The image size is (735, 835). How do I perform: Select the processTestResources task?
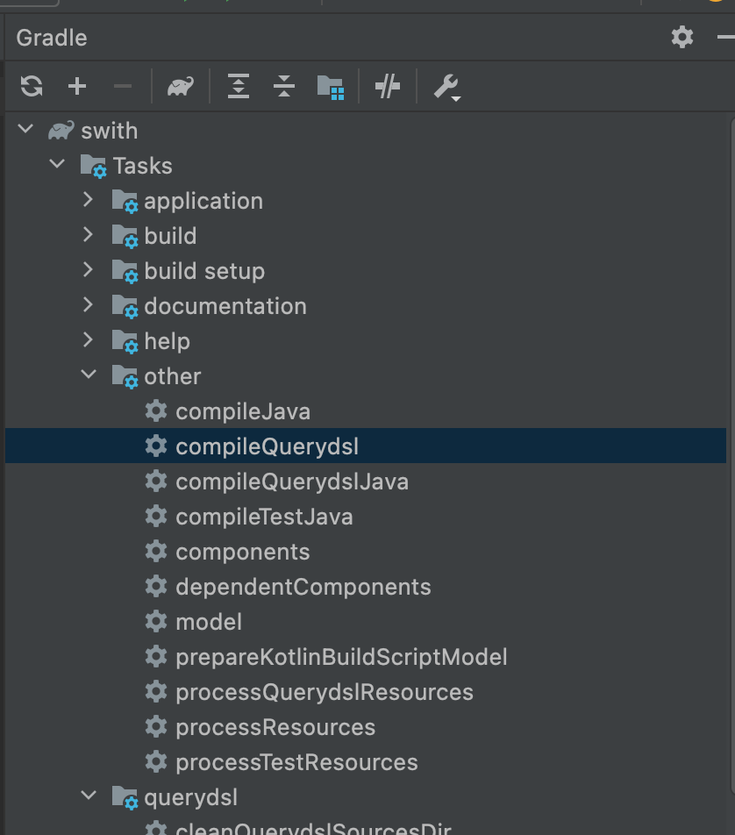click(x=366, y=763)
